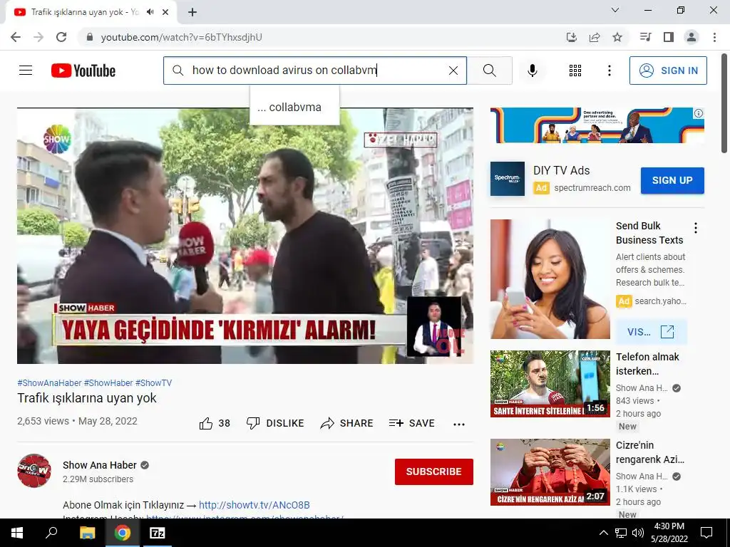Focus the YouTube search input field
730x547 pixels.
pos(317,71)
